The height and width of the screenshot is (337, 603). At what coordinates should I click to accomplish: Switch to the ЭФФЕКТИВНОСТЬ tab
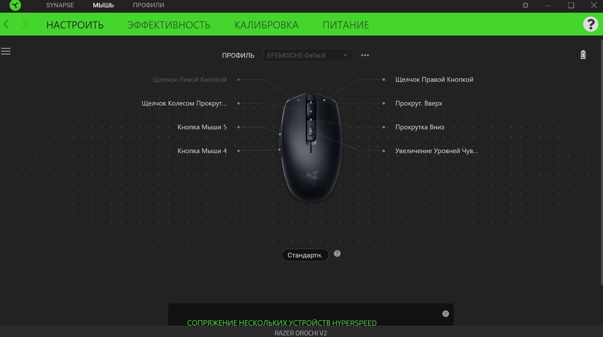click(169, 25)
